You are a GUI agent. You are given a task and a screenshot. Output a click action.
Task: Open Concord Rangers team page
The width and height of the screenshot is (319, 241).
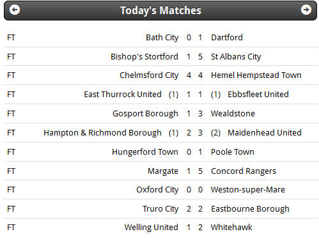(x=244, y=171)
